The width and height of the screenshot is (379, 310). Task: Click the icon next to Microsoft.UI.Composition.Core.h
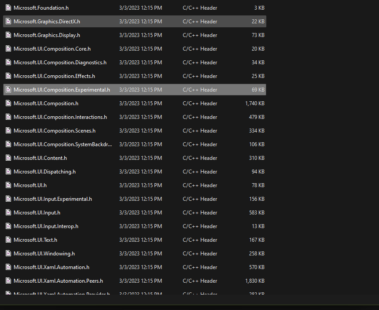8,48
